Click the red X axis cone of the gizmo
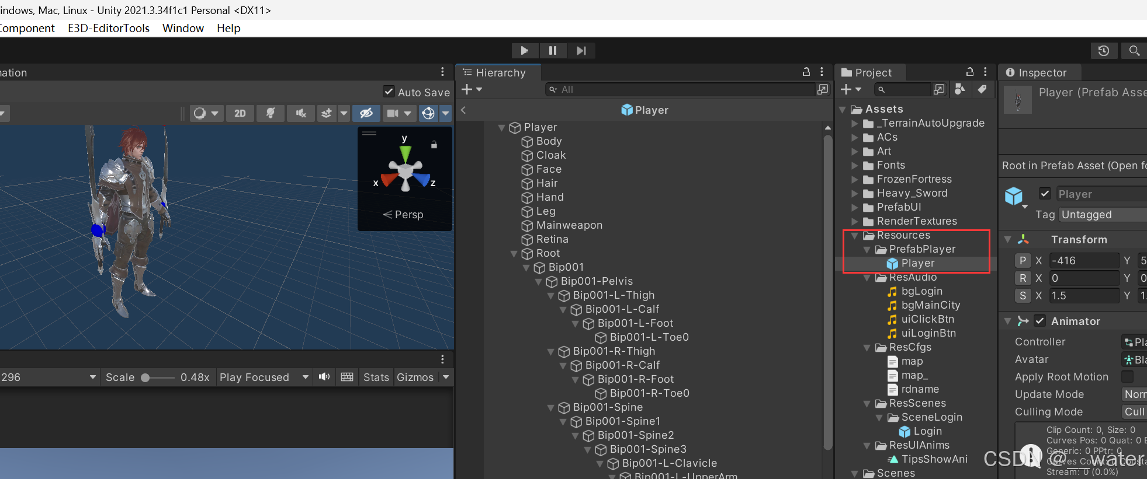The image size is (1147, 479). click(x=389, y=180)
